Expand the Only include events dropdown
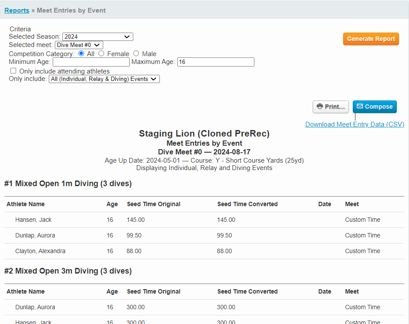The height and width of the screenshot is (324, 409). click(104, 79)
